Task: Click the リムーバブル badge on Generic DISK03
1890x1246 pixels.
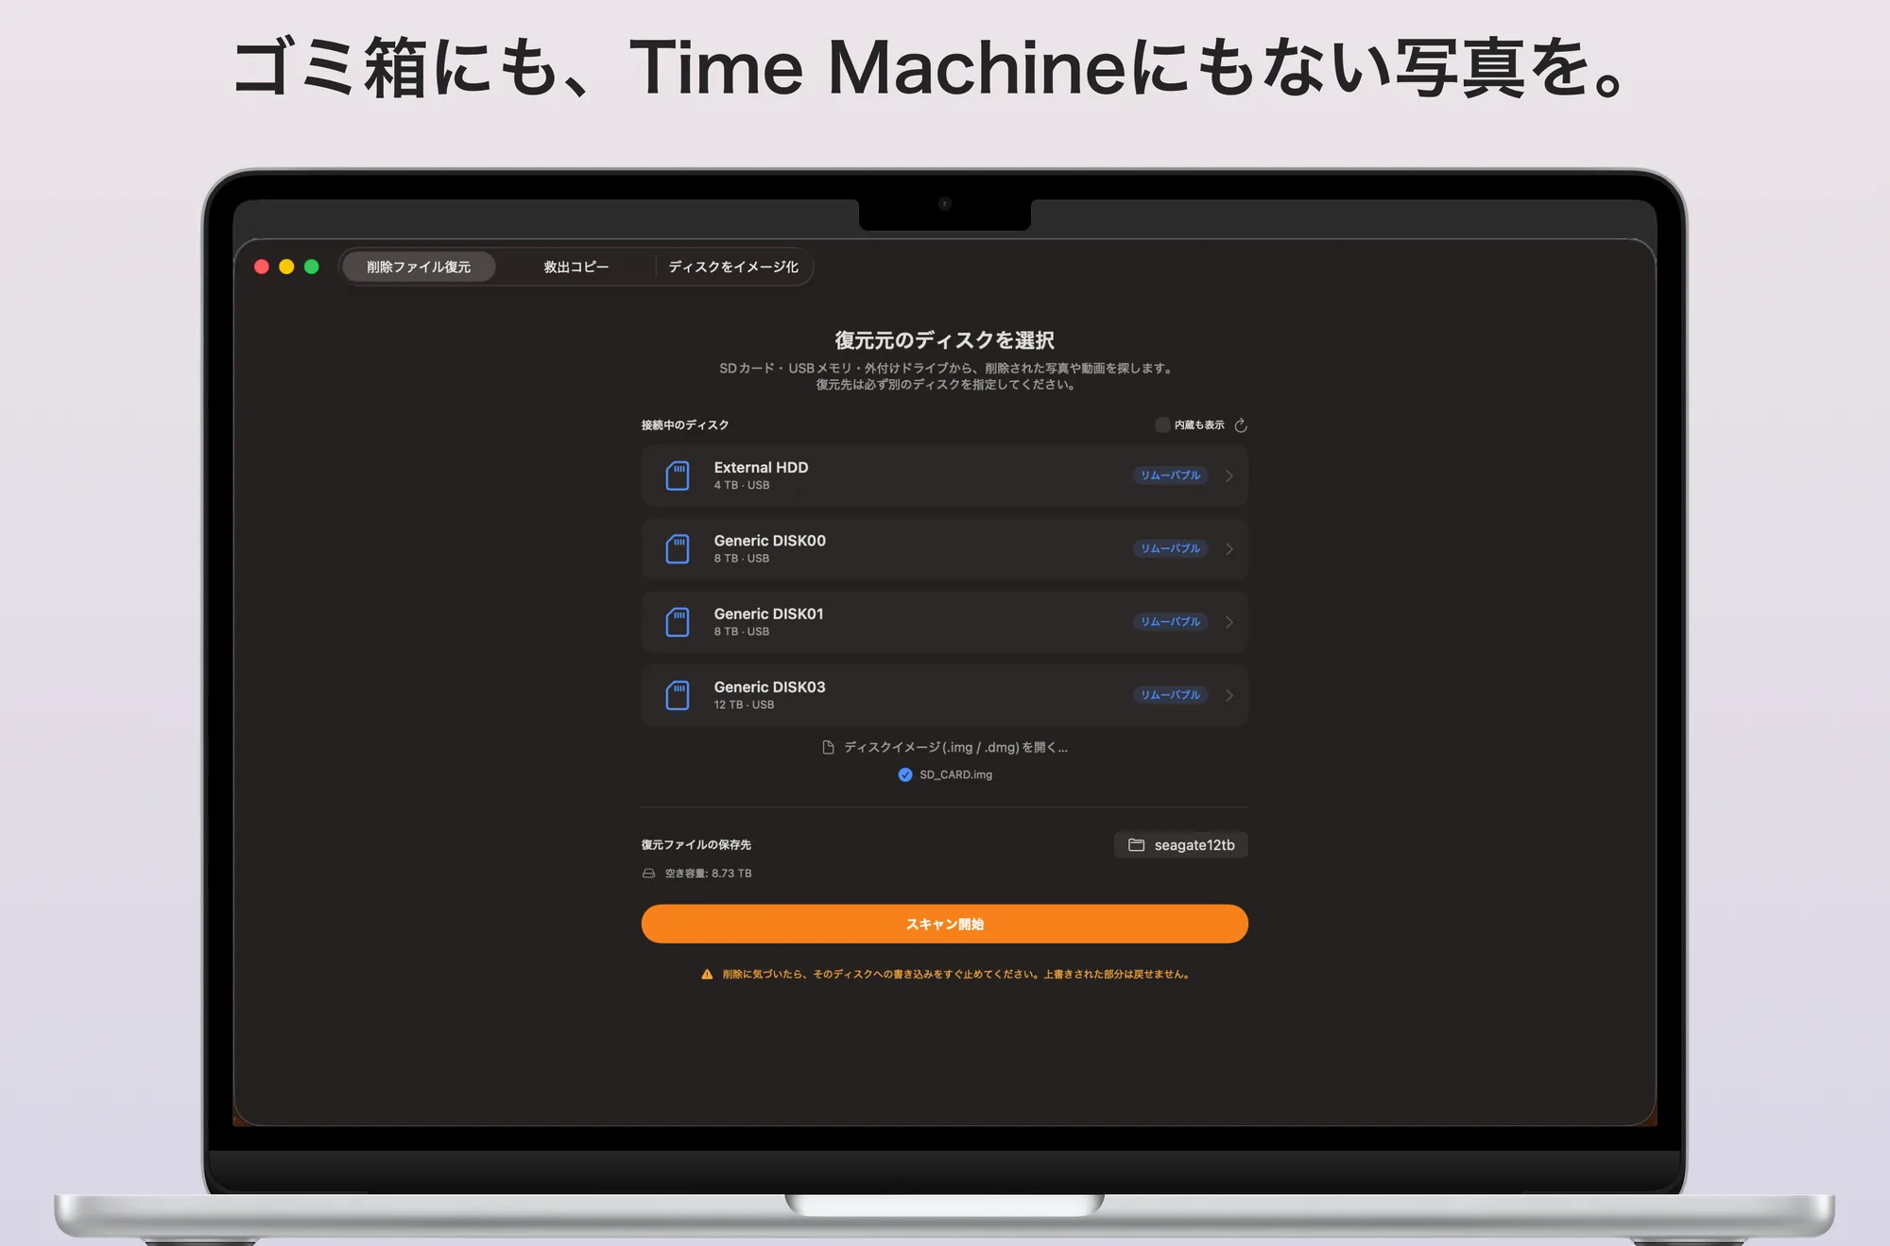Action: point(1170,695)
